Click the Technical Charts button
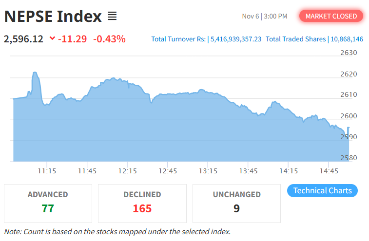The image size is (369, 241). (322, 190)
